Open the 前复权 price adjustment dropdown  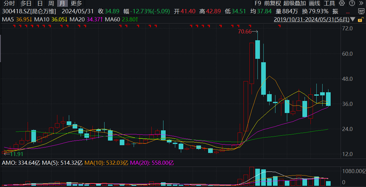[272, 3]
